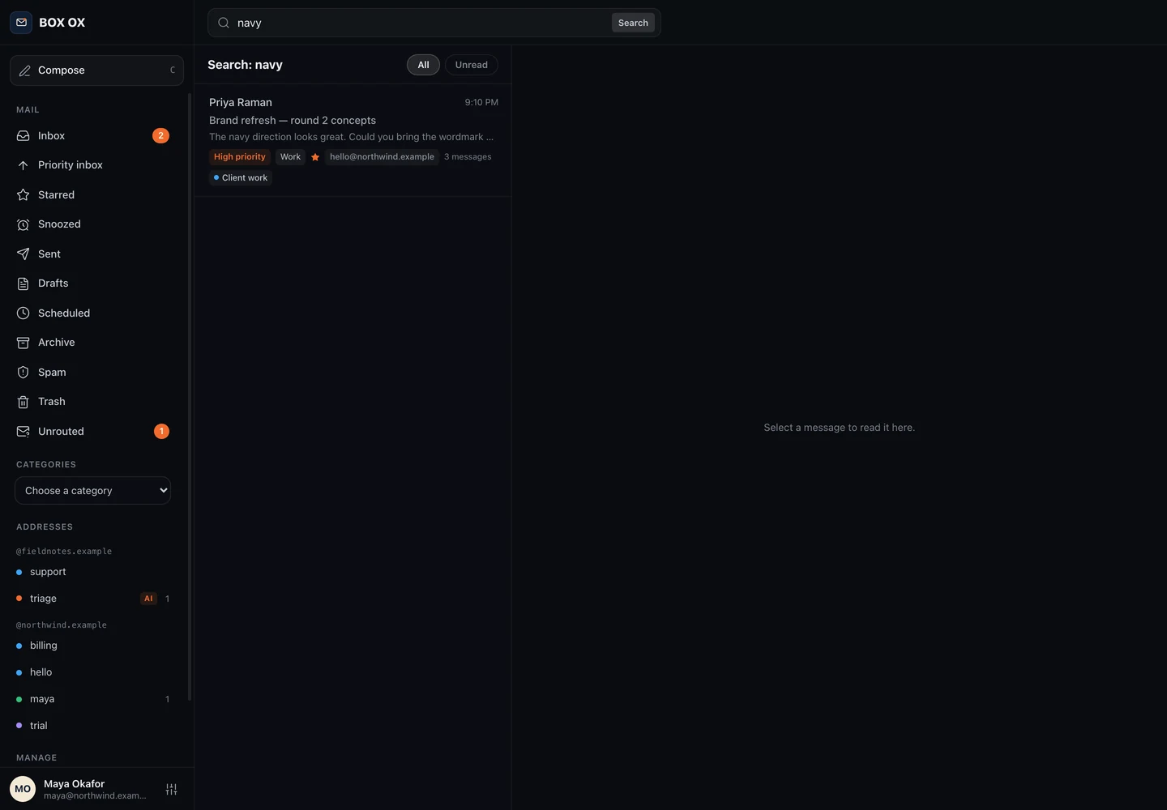
Task: Click the Drafts document icon
Action: click(x=24, y=283)
